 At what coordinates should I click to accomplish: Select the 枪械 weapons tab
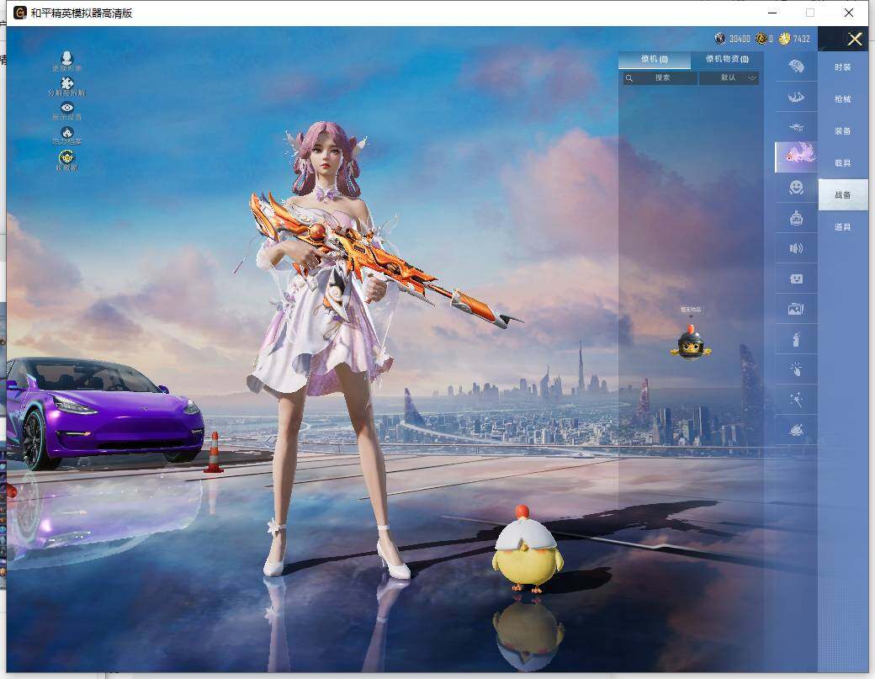click(x=843, y=98)
